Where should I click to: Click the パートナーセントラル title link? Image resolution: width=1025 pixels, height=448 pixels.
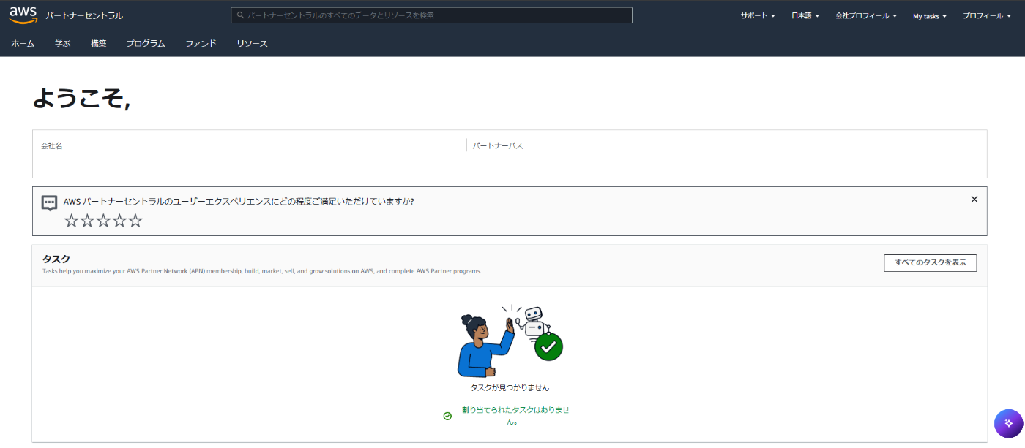[84, 15]
